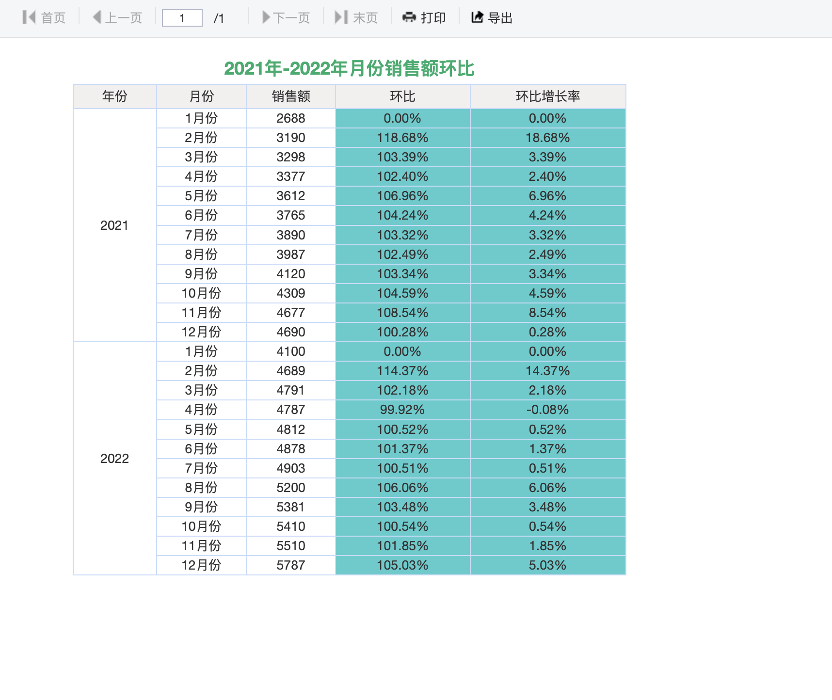The height and width of the screenshot is (700, 832).
Task: Click sales value 3765
Action: click(x=291, y=215)
